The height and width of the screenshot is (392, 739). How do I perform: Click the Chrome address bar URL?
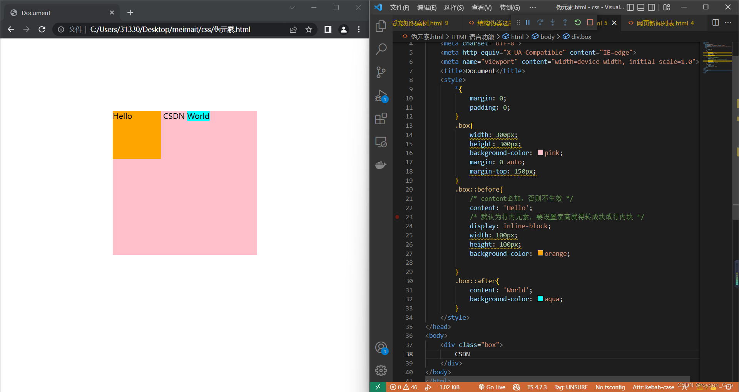click(x=170, y=30)
